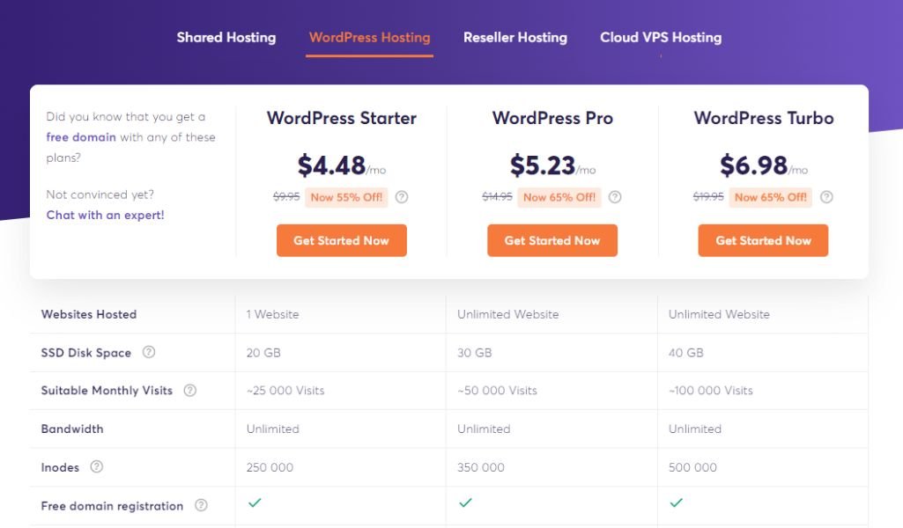Show info for Suitable Monthly Visits

click(x=190, y=391)
